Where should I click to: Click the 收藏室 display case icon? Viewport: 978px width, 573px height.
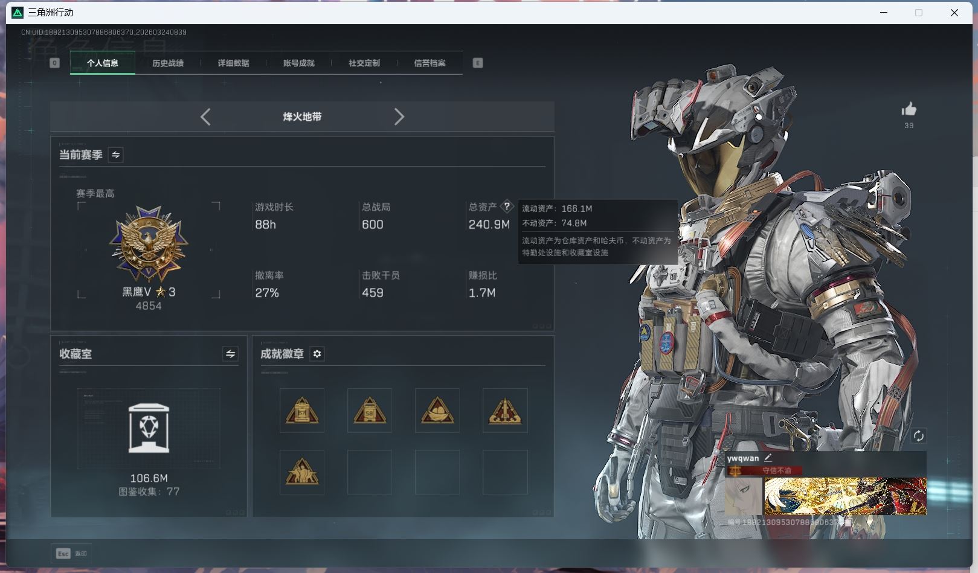[149, 428]
